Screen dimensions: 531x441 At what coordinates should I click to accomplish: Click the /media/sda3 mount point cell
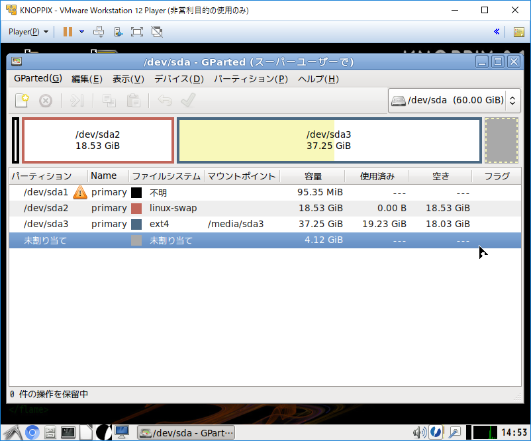click(236, 224)
